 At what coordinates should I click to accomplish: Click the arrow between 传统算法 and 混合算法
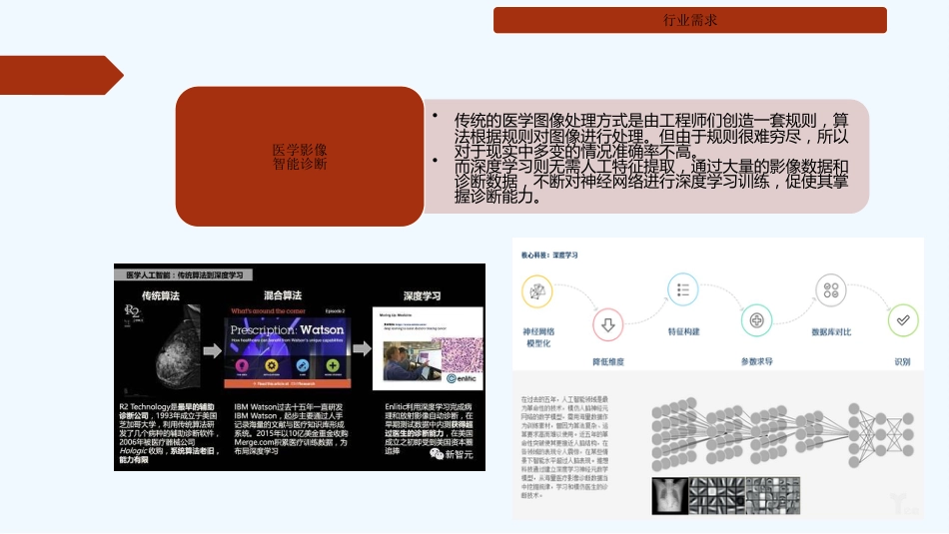tap(212, 350)
